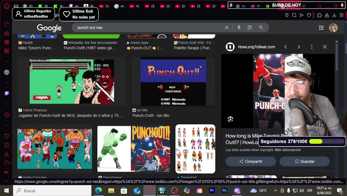Open bookmarks heart icon in sidebar
Viewport: 347px width, 196px height.
click(7, 136)
